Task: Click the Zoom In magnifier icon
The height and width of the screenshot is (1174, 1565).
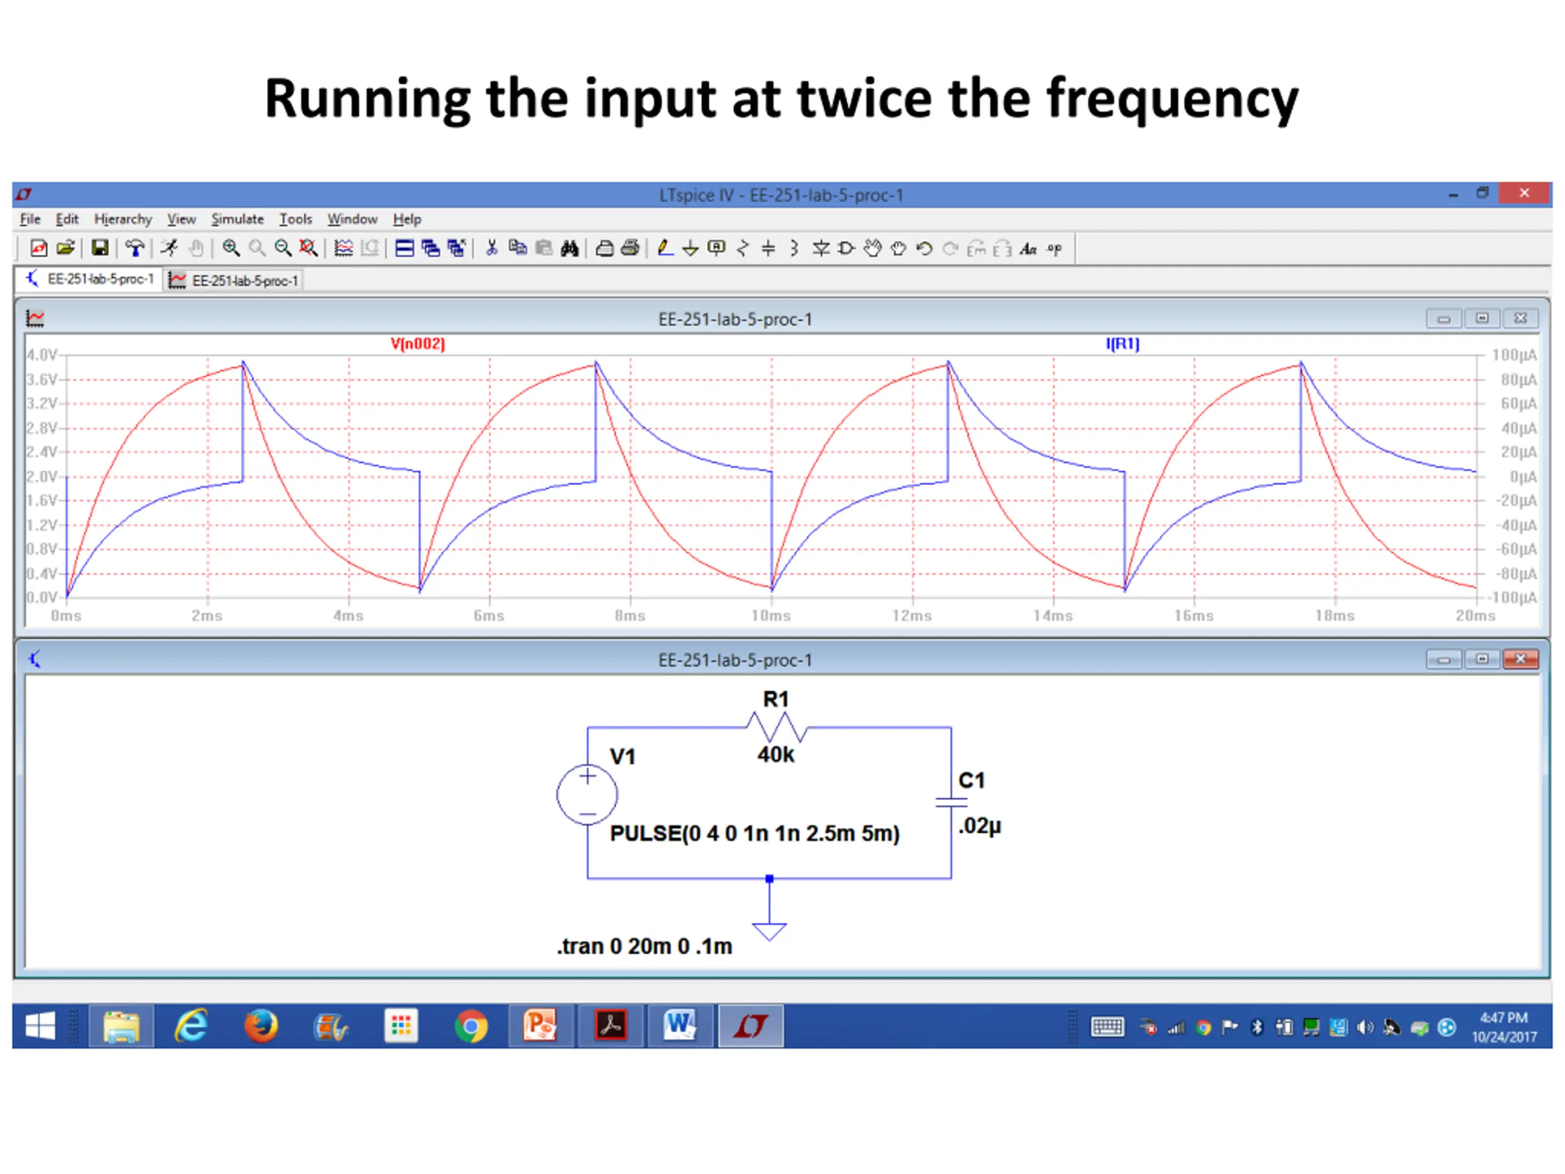Action: click(231, 248)
